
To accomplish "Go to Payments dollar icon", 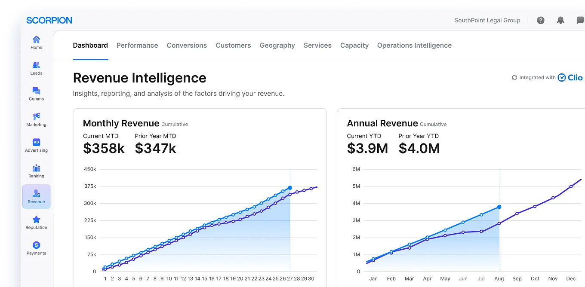I will click(x=36, y=245).
